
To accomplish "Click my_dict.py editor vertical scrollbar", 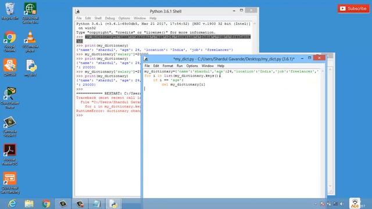I will [323, 133].
